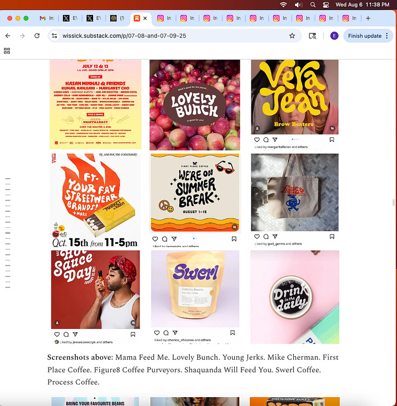The height and width of the screenshot is (406, 397).
Task: Click heart icon under Swerl post
Action: 157,333
